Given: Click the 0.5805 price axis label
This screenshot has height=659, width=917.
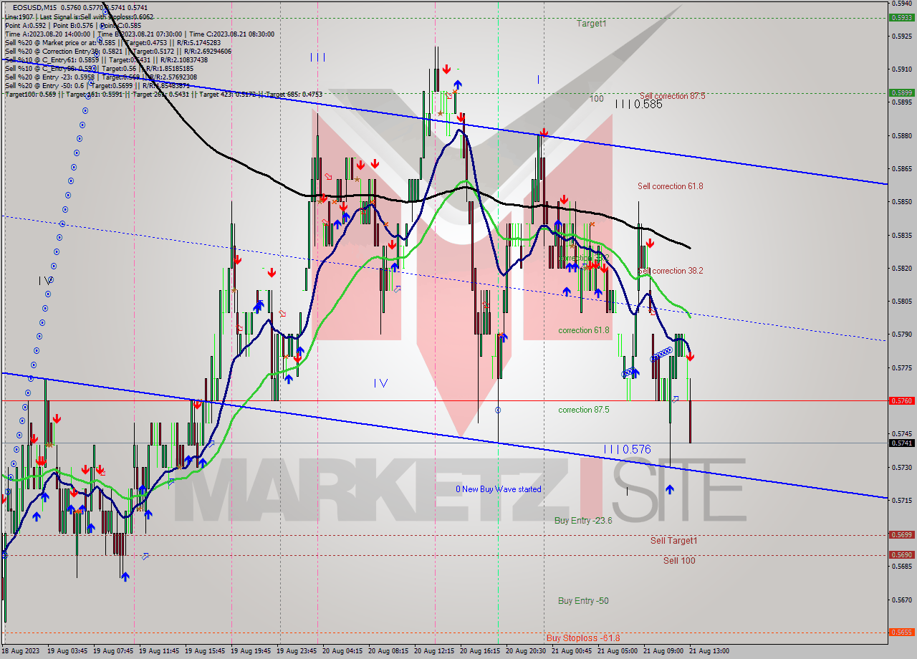Looking at the screenshot, I should point(902,302).
